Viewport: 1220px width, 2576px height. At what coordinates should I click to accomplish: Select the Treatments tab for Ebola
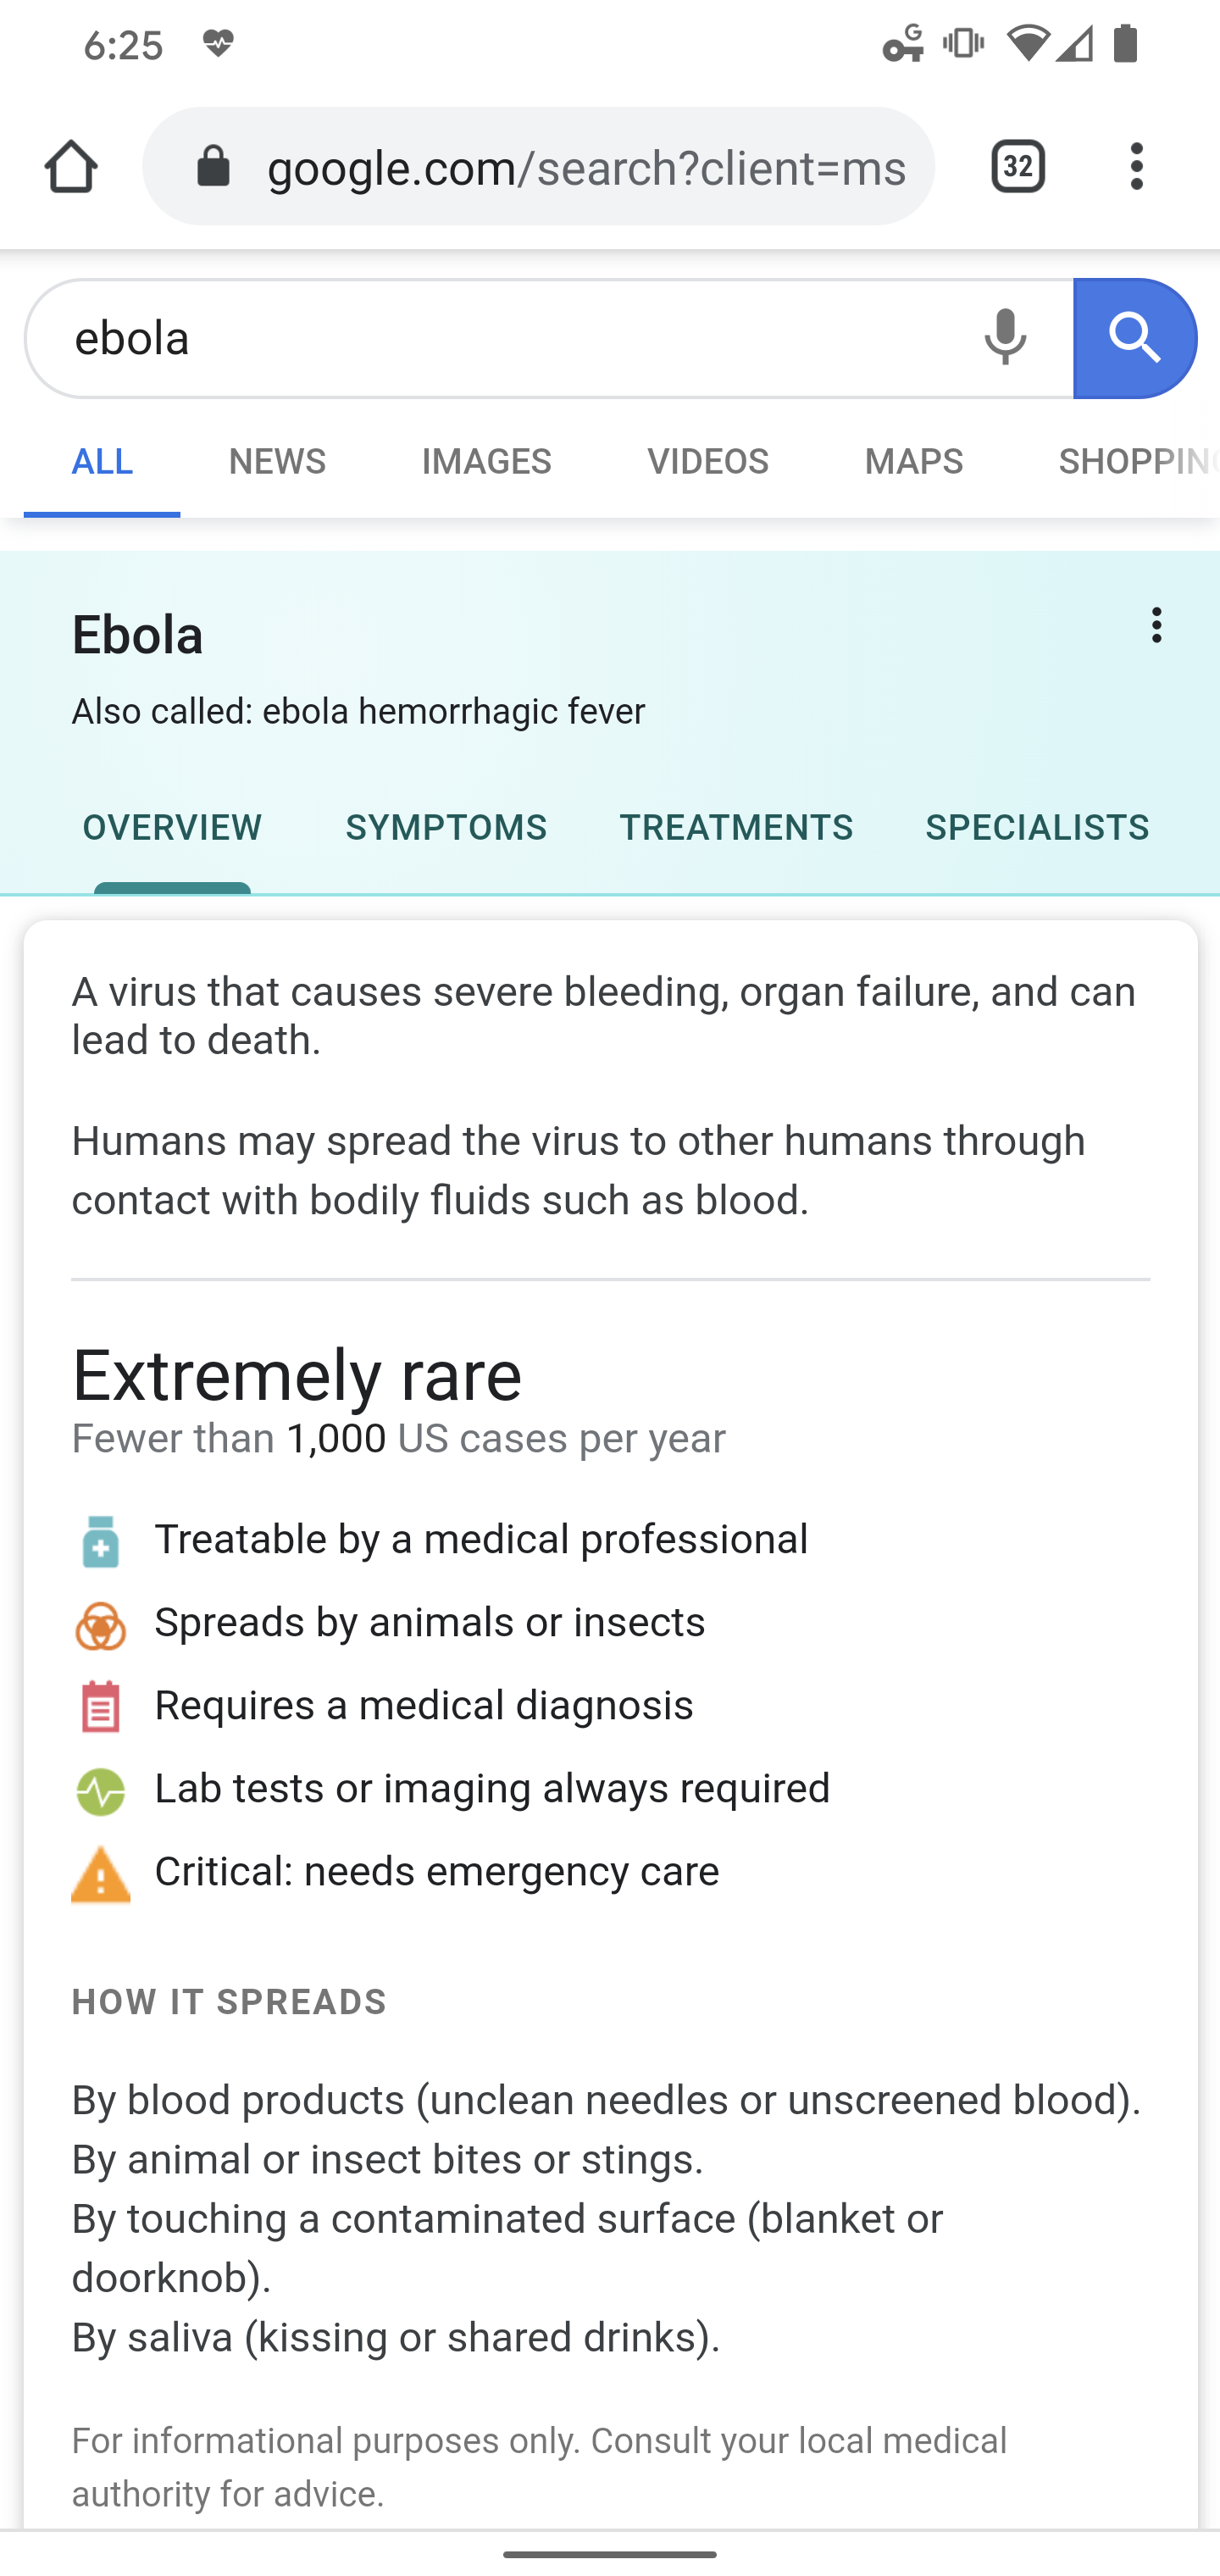(736, 828)
